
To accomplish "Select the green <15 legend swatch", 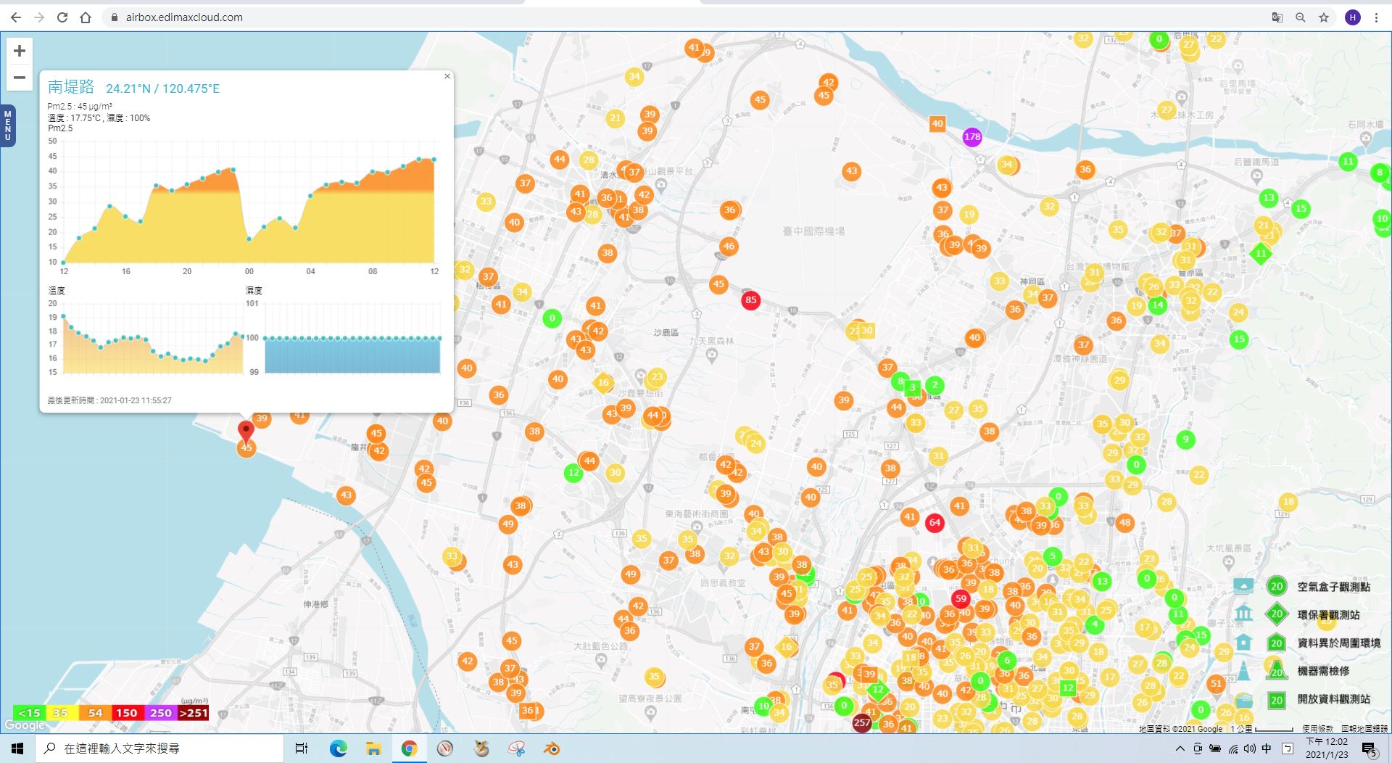I will 29,713.
